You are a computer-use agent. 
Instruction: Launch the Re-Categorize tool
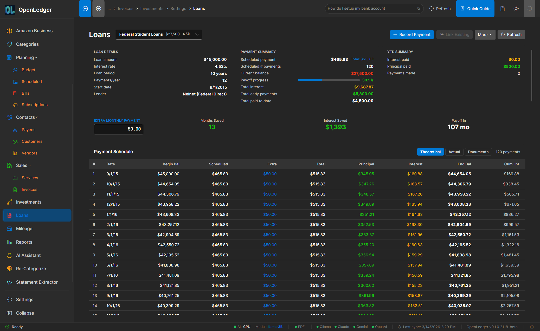coord(31,268)
